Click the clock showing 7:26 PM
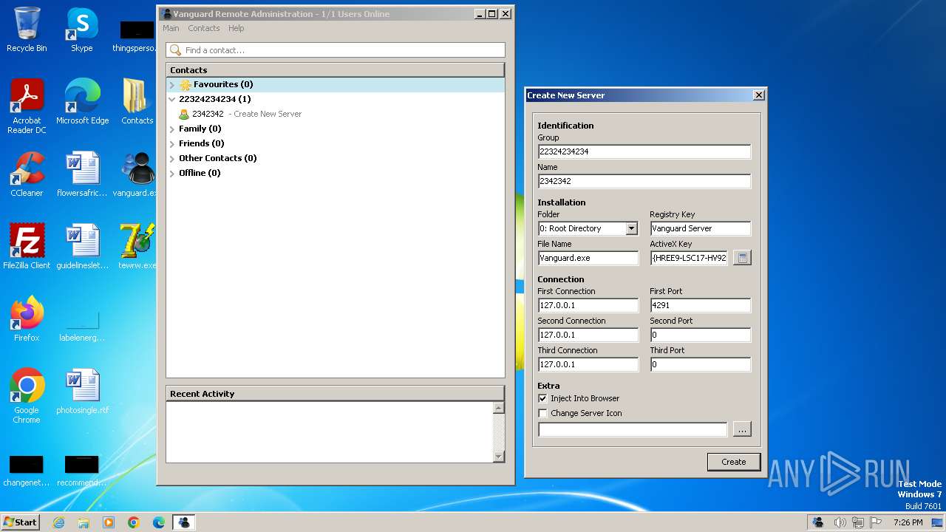 (908, 522)
